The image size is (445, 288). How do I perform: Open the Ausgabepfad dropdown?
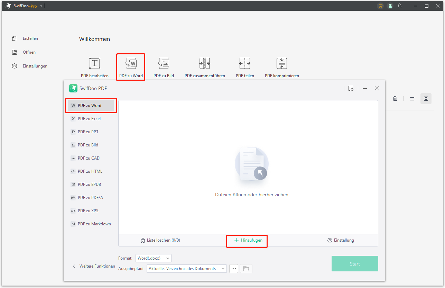[187, 269]
